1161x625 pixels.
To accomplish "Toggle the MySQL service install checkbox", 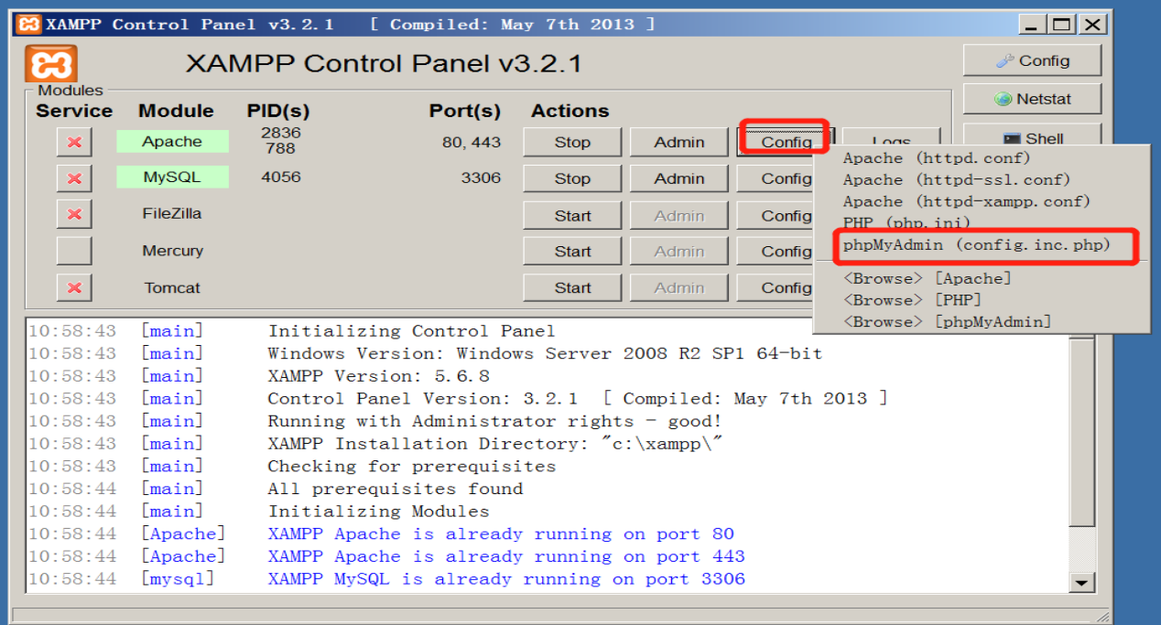I will click(x=74, y=178).
